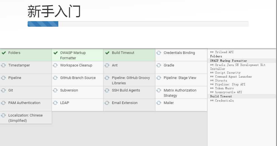This screenshot has width=277, height=146.
Task: Click the 新手入门 page heading
Action: (54, 11)
